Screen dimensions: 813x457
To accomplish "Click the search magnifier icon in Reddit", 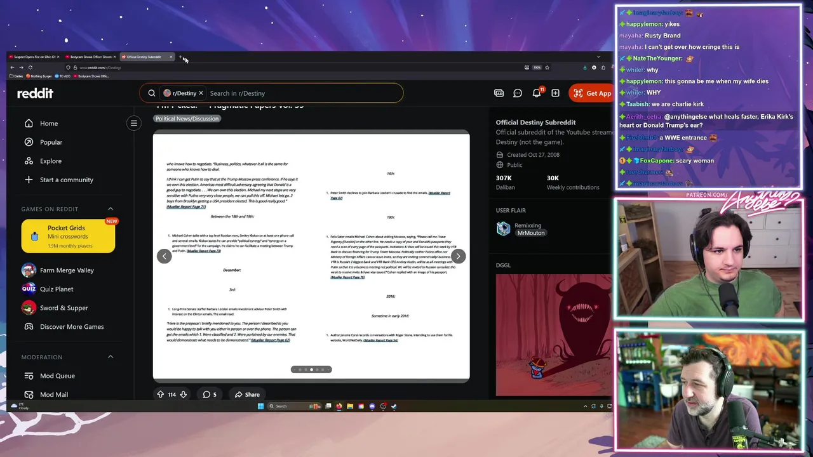I will 152,93.
